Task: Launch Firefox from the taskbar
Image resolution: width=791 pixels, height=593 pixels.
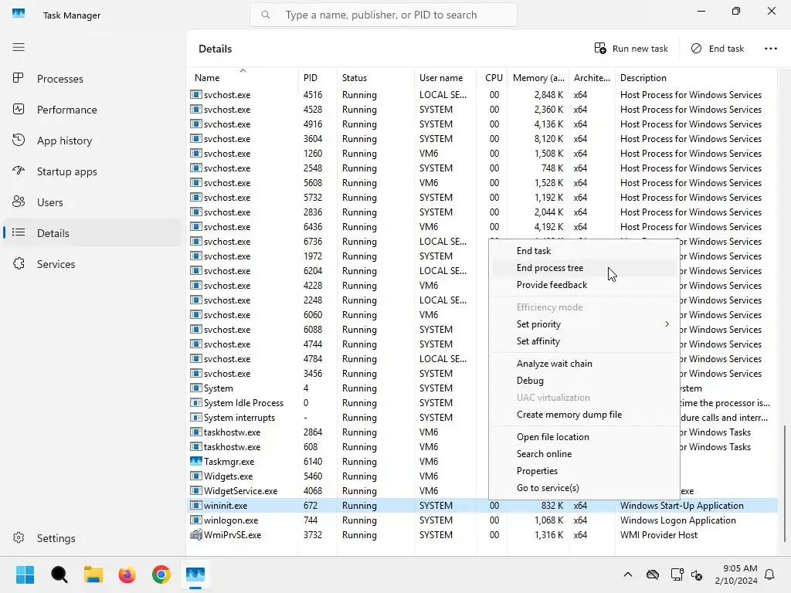Action: 127,574
